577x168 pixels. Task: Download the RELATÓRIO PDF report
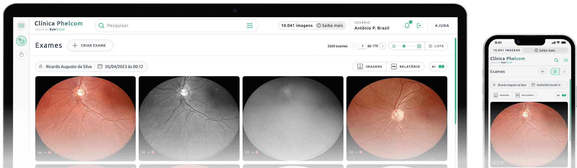[405, 67]
